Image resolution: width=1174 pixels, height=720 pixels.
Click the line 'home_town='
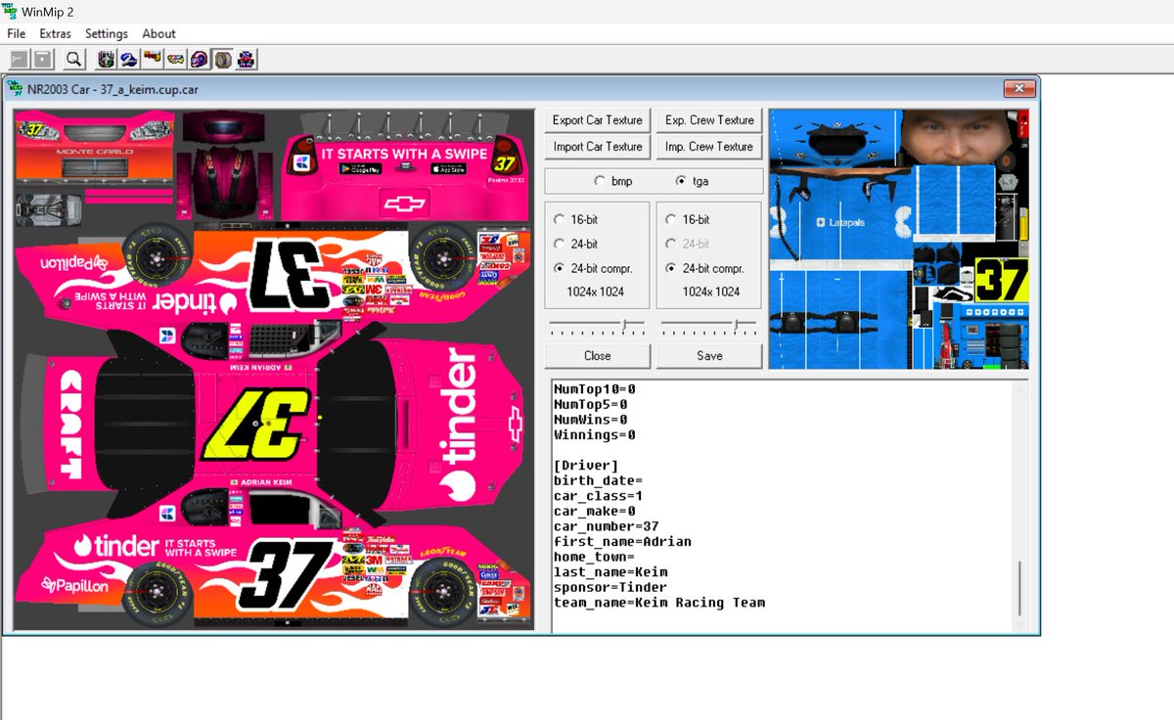pos(592,557)
